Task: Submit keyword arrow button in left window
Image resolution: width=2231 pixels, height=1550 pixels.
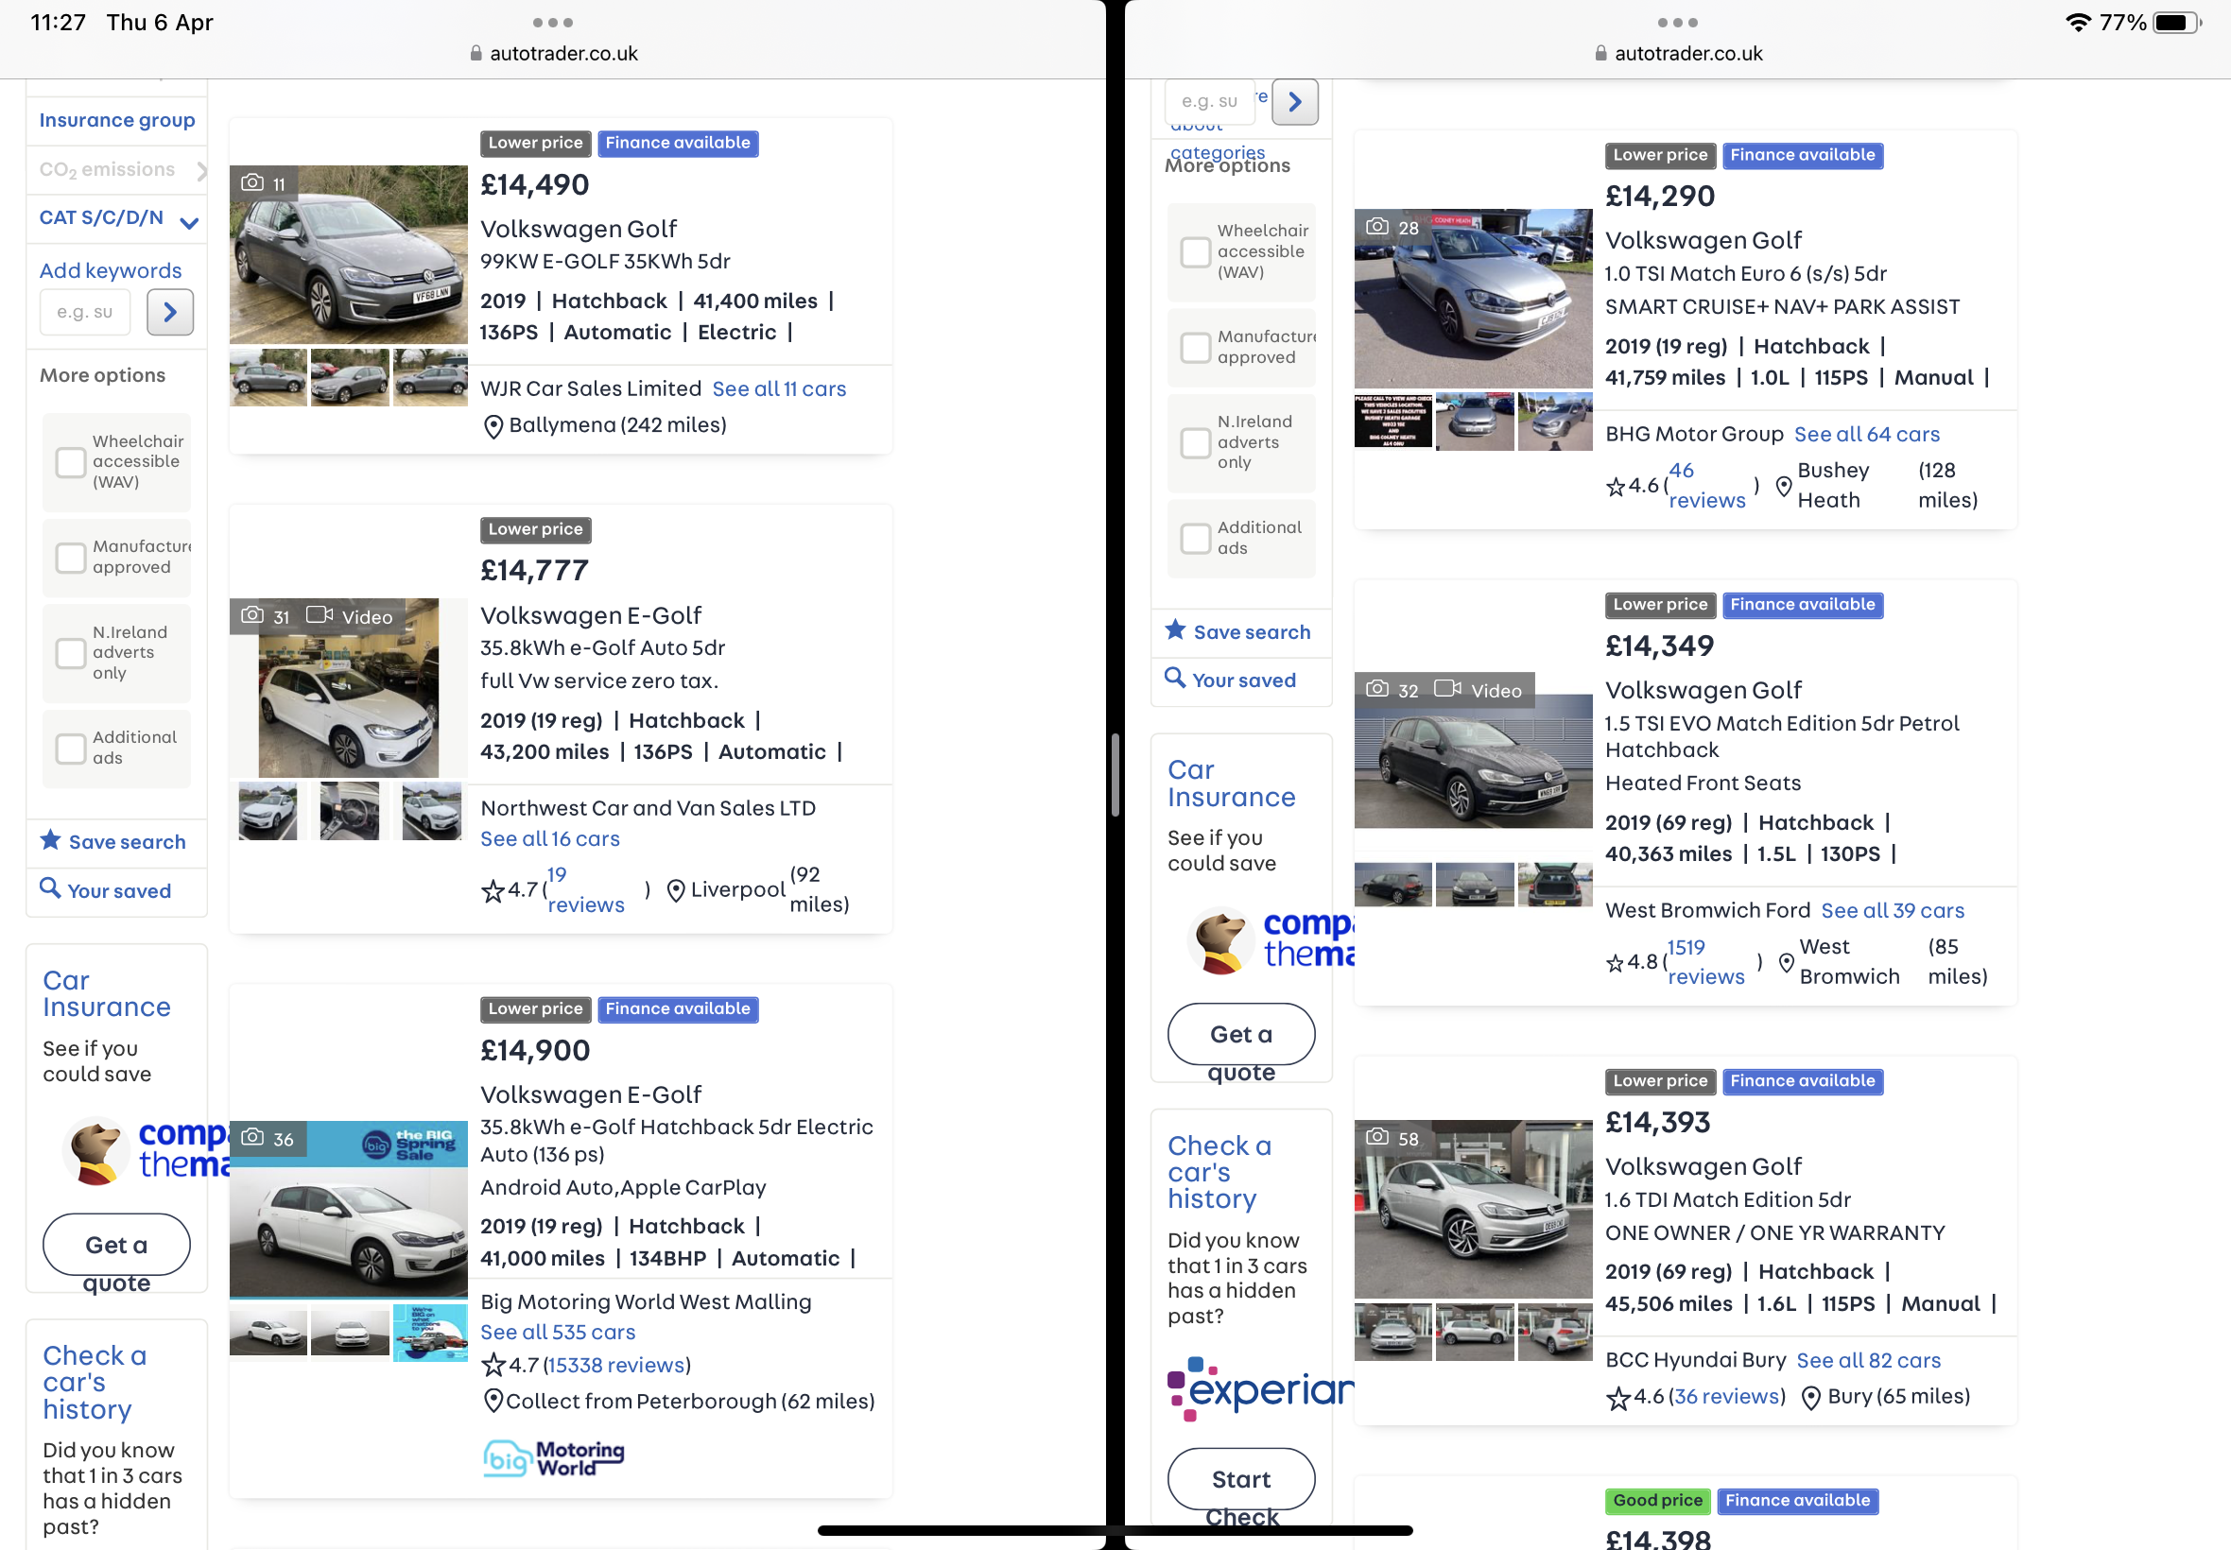Action: click(170, 312)
